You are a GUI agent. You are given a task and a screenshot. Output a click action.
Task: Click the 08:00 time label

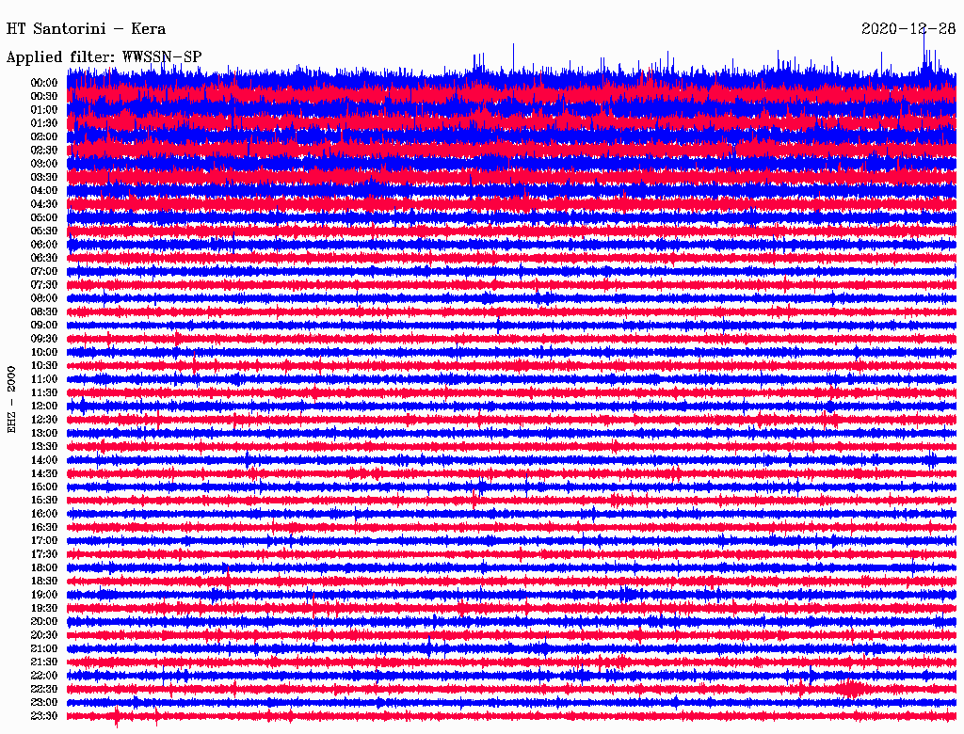pyautogui.click(x=44, y=298)
